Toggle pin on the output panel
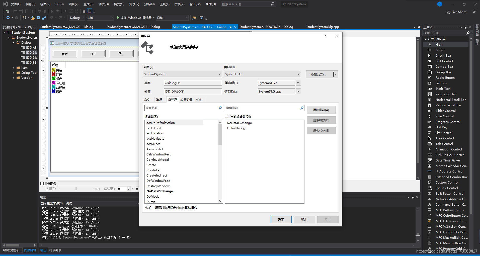 [413, 197]
